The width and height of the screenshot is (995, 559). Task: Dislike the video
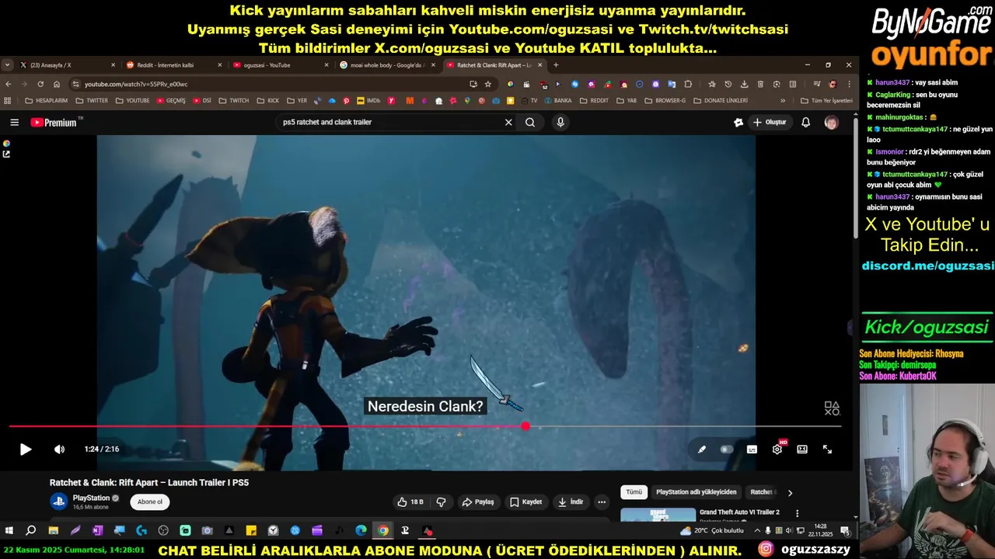(441, 502)
